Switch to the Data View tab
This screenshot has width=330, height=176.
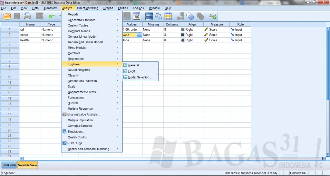9,165
